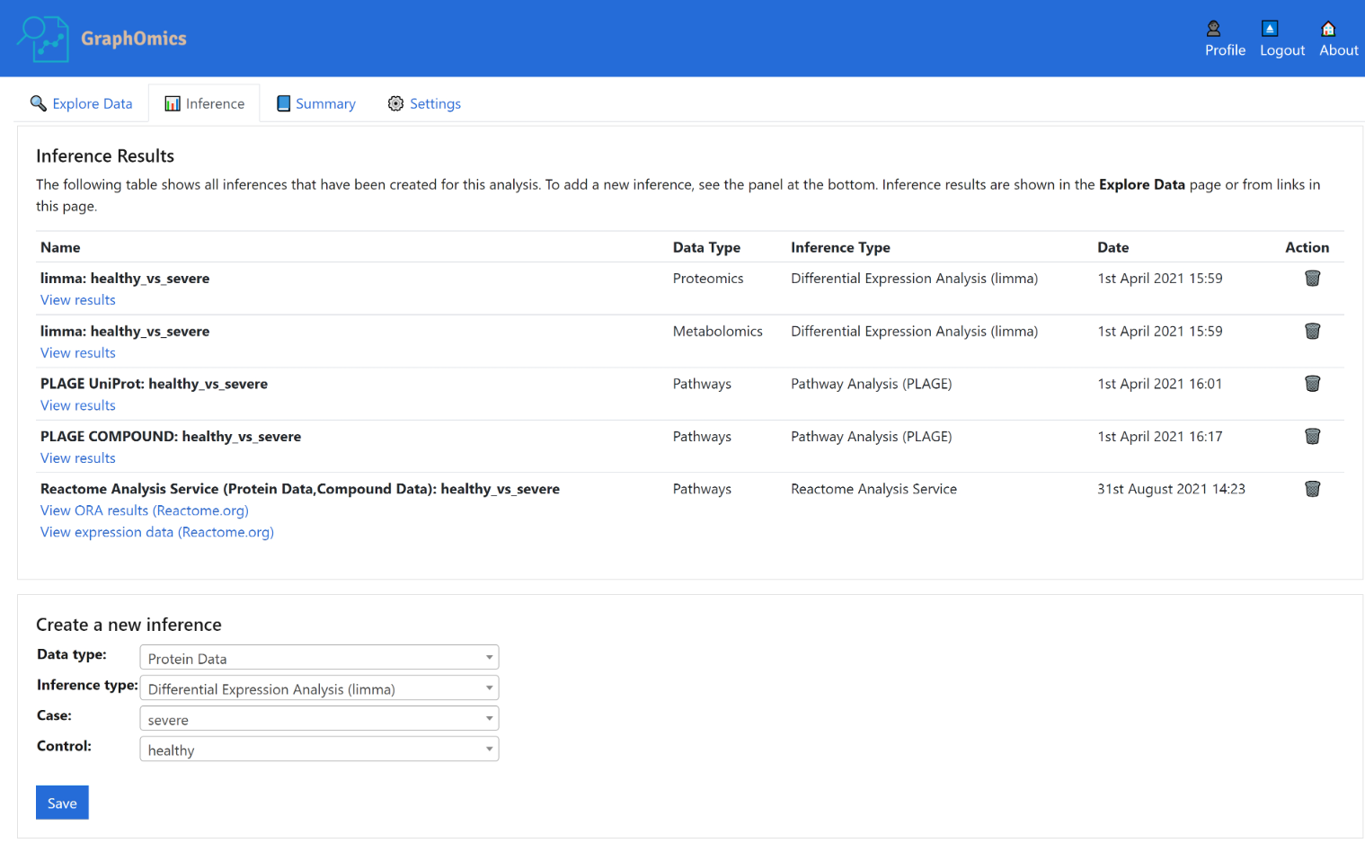Click the Proteomics data type cell
Viewport: 1365px width, 852px height.
click(708, 279)
